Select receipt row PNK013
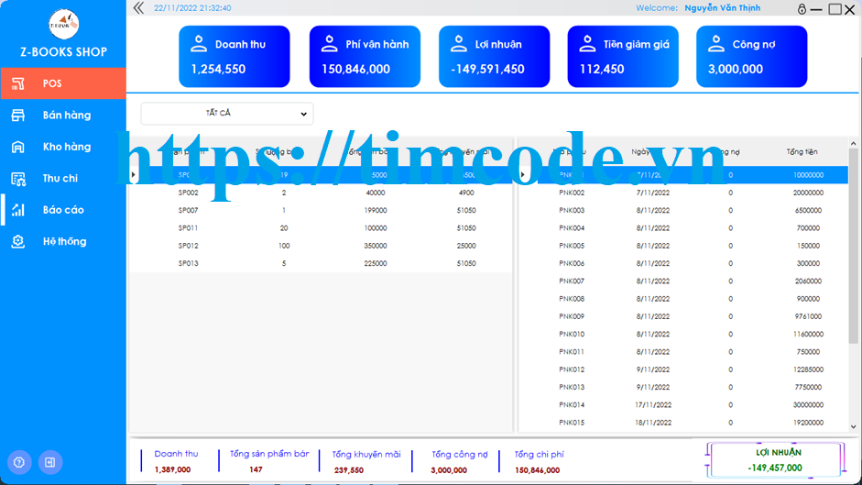 [x=683, y=387]
